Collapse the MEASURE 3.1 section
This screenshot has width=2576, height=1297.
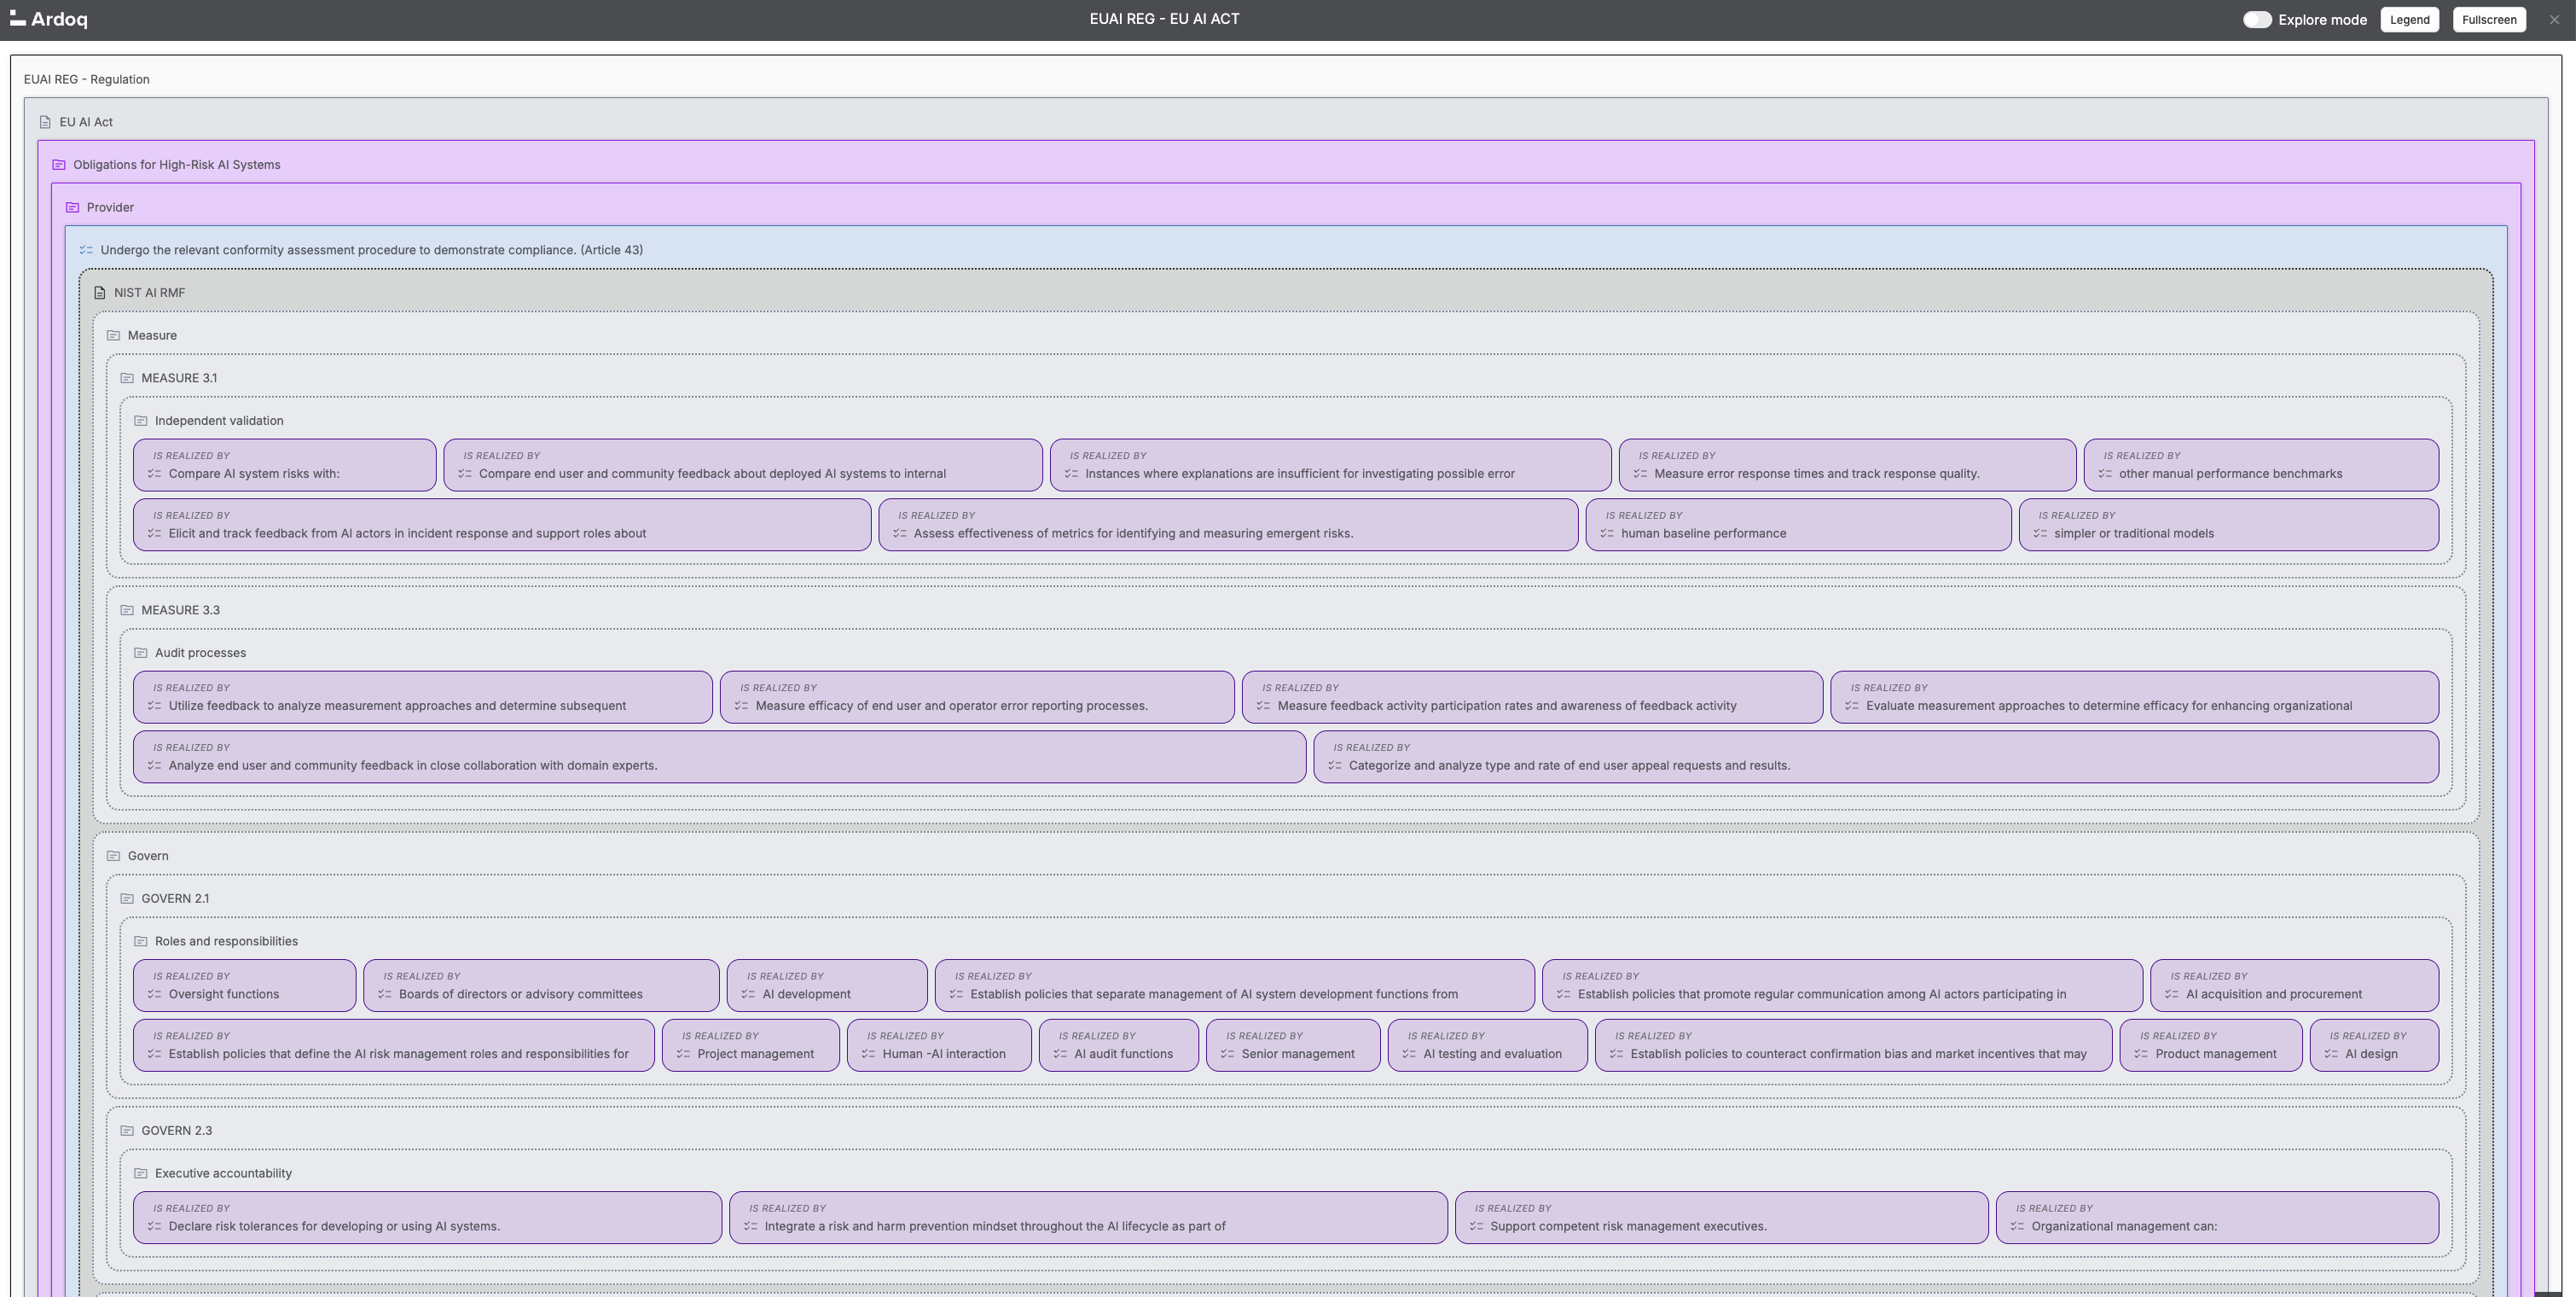127,378
